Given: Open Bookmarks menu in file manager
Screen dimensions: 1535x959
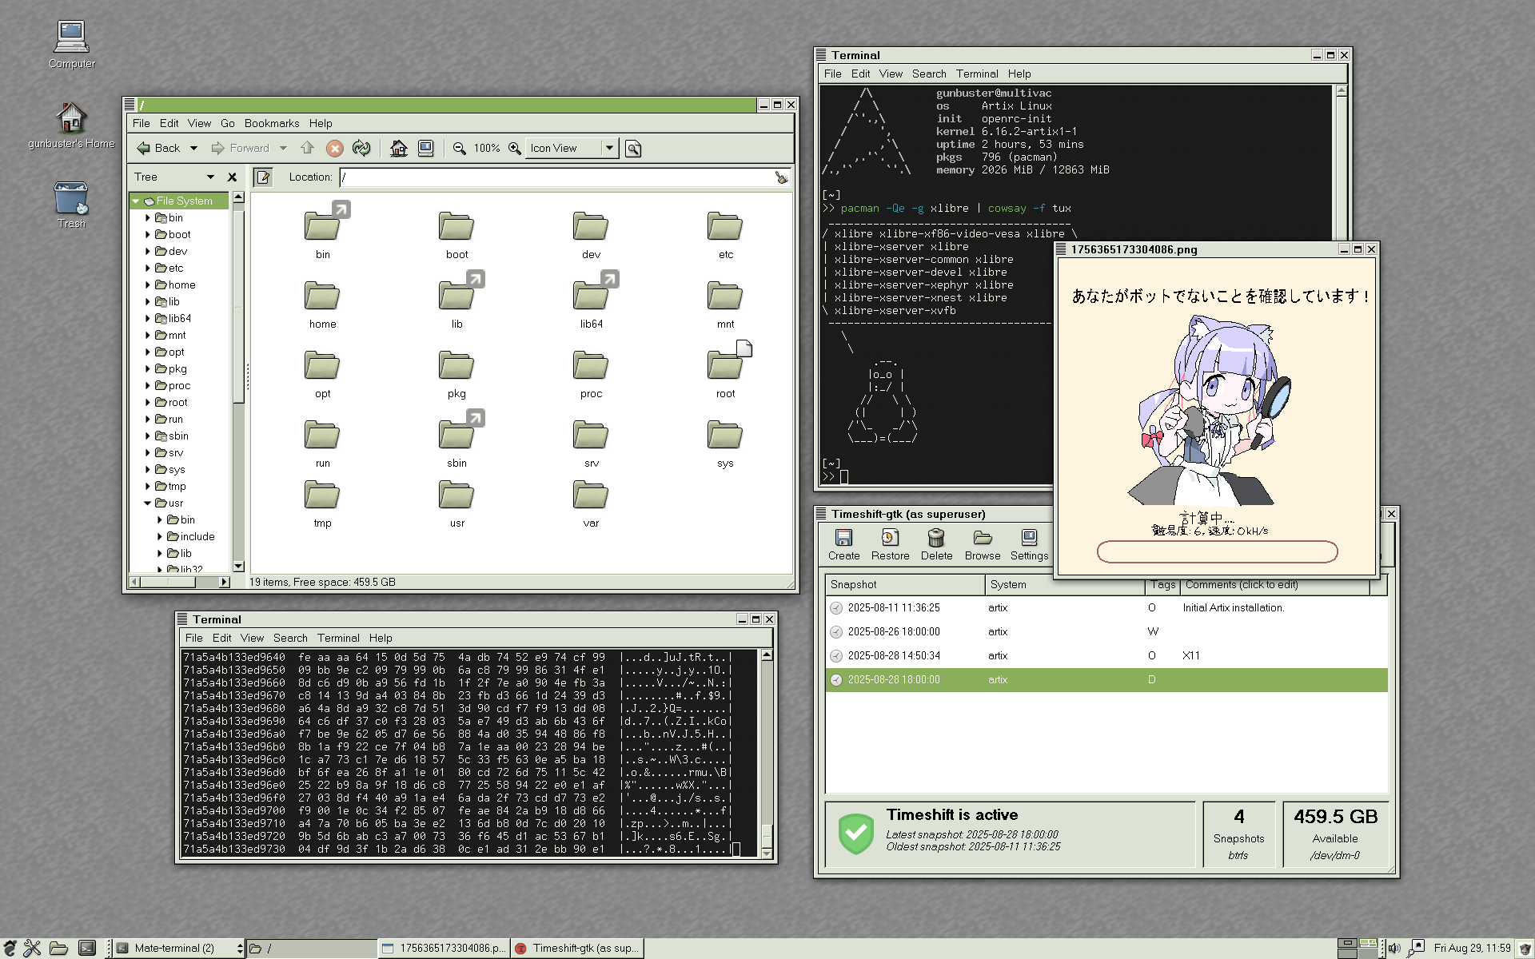Looking at the screenshot, I should point(271,123).
